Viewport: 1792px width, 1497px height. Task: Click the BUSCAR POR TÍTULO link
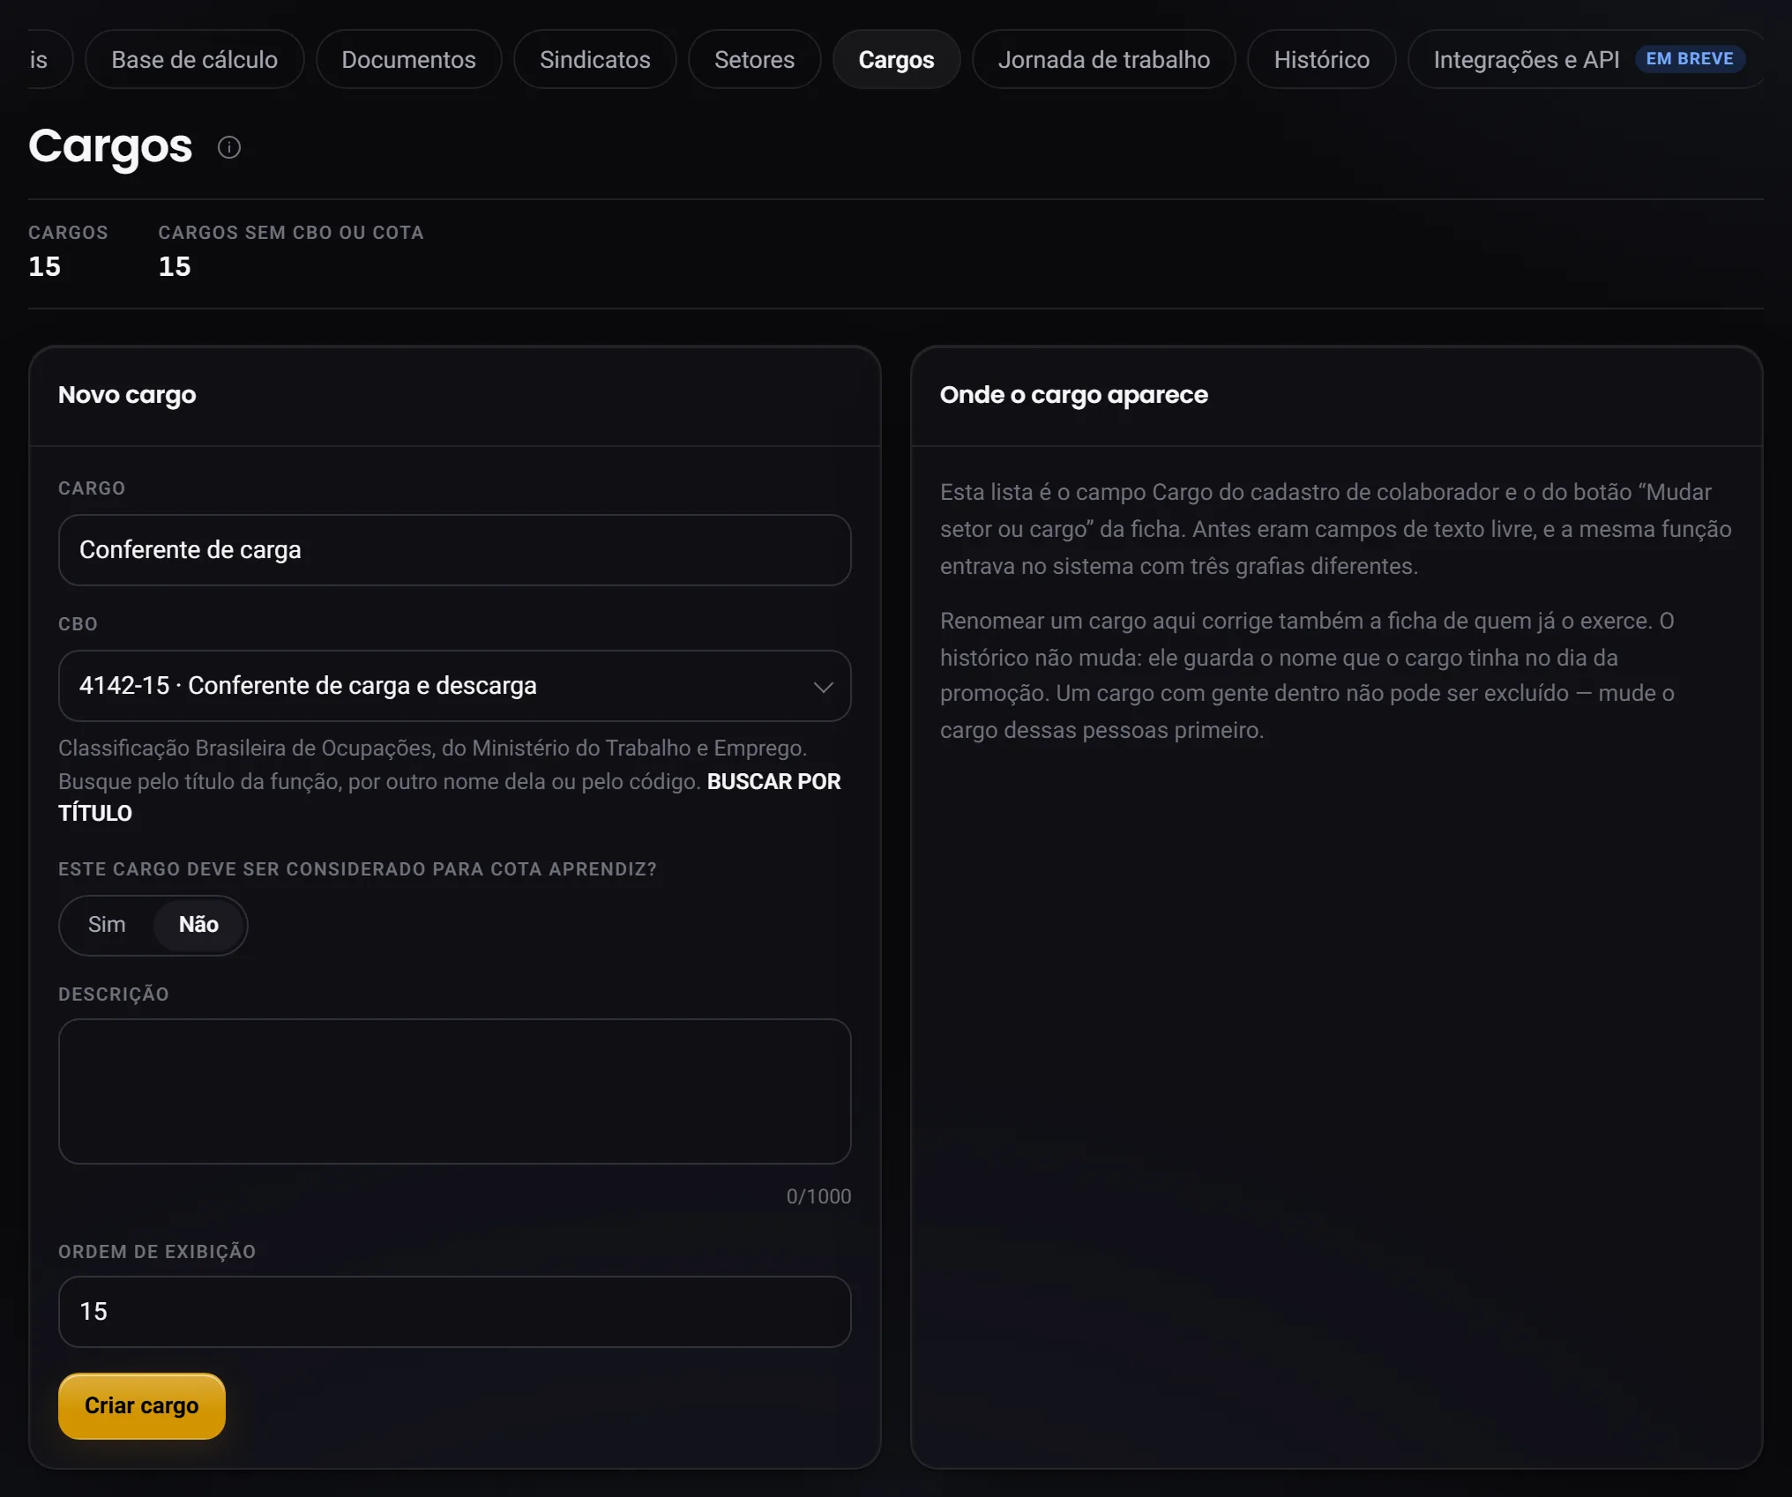tap(450, 797)
